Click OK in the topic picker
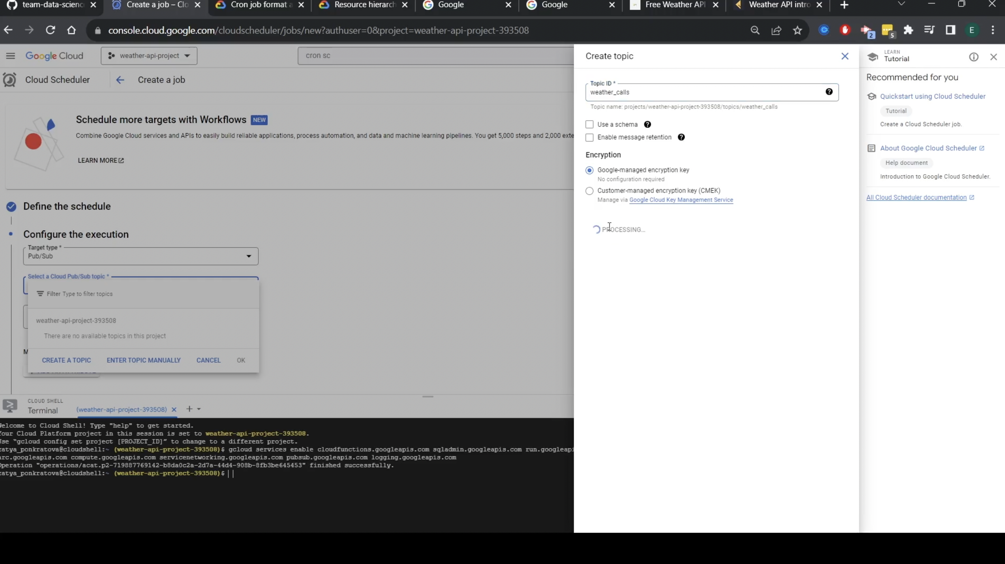This screenshot has height=564, width=1005. pyautogui.click(x=241, y=360)
